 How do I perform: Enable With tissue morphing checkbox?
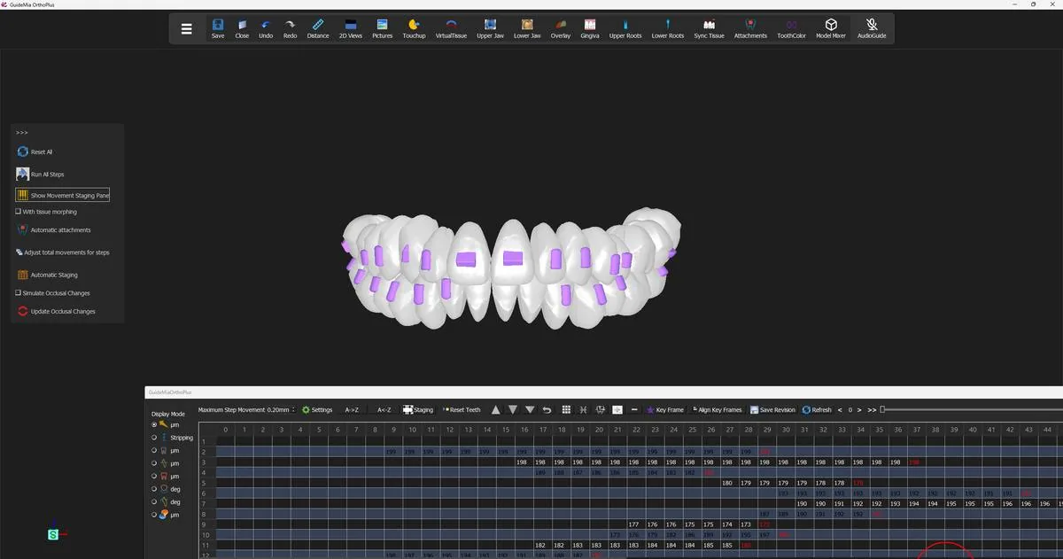pyautogui.click(x=19, y=212)
